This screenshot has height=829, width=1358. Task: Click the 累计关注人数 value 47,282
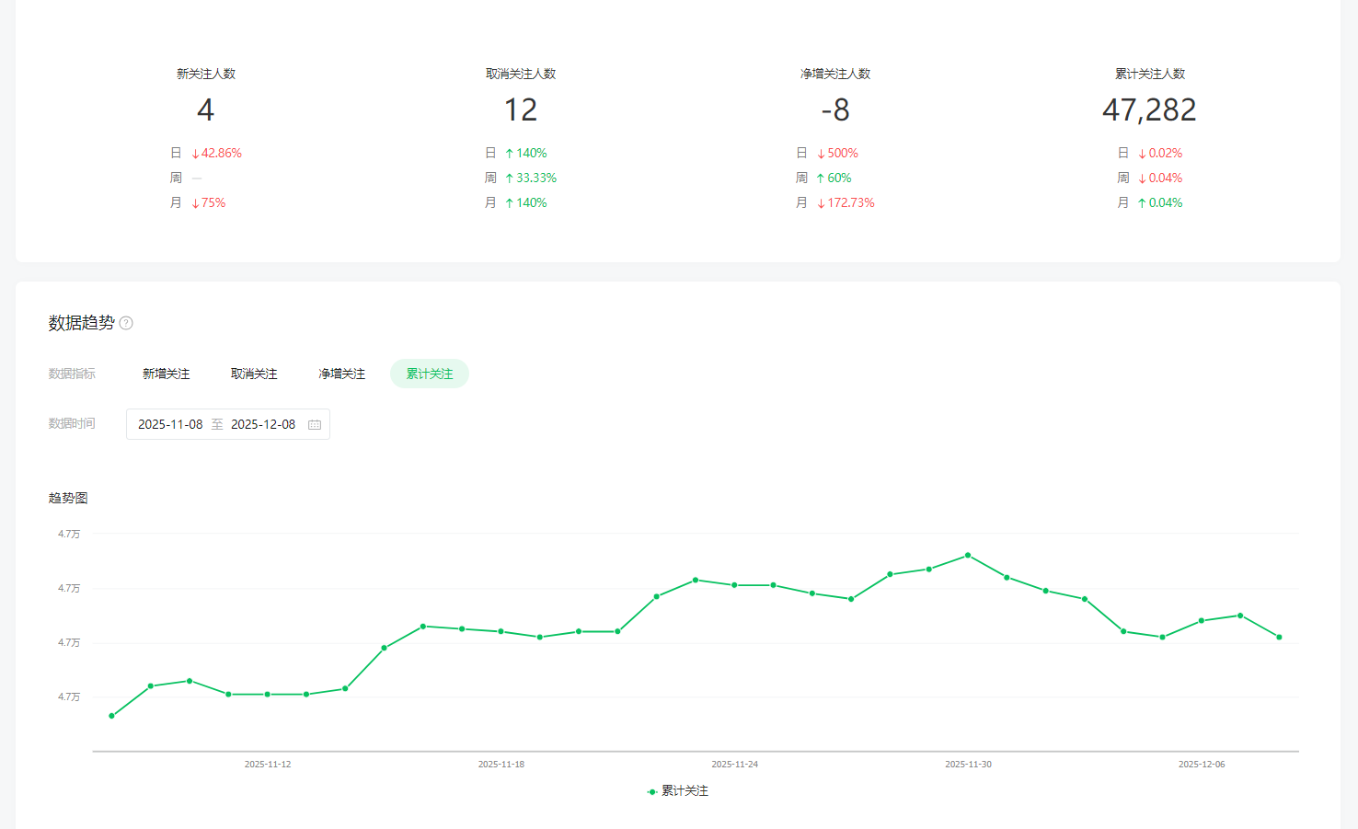(x=1149, y=110)
